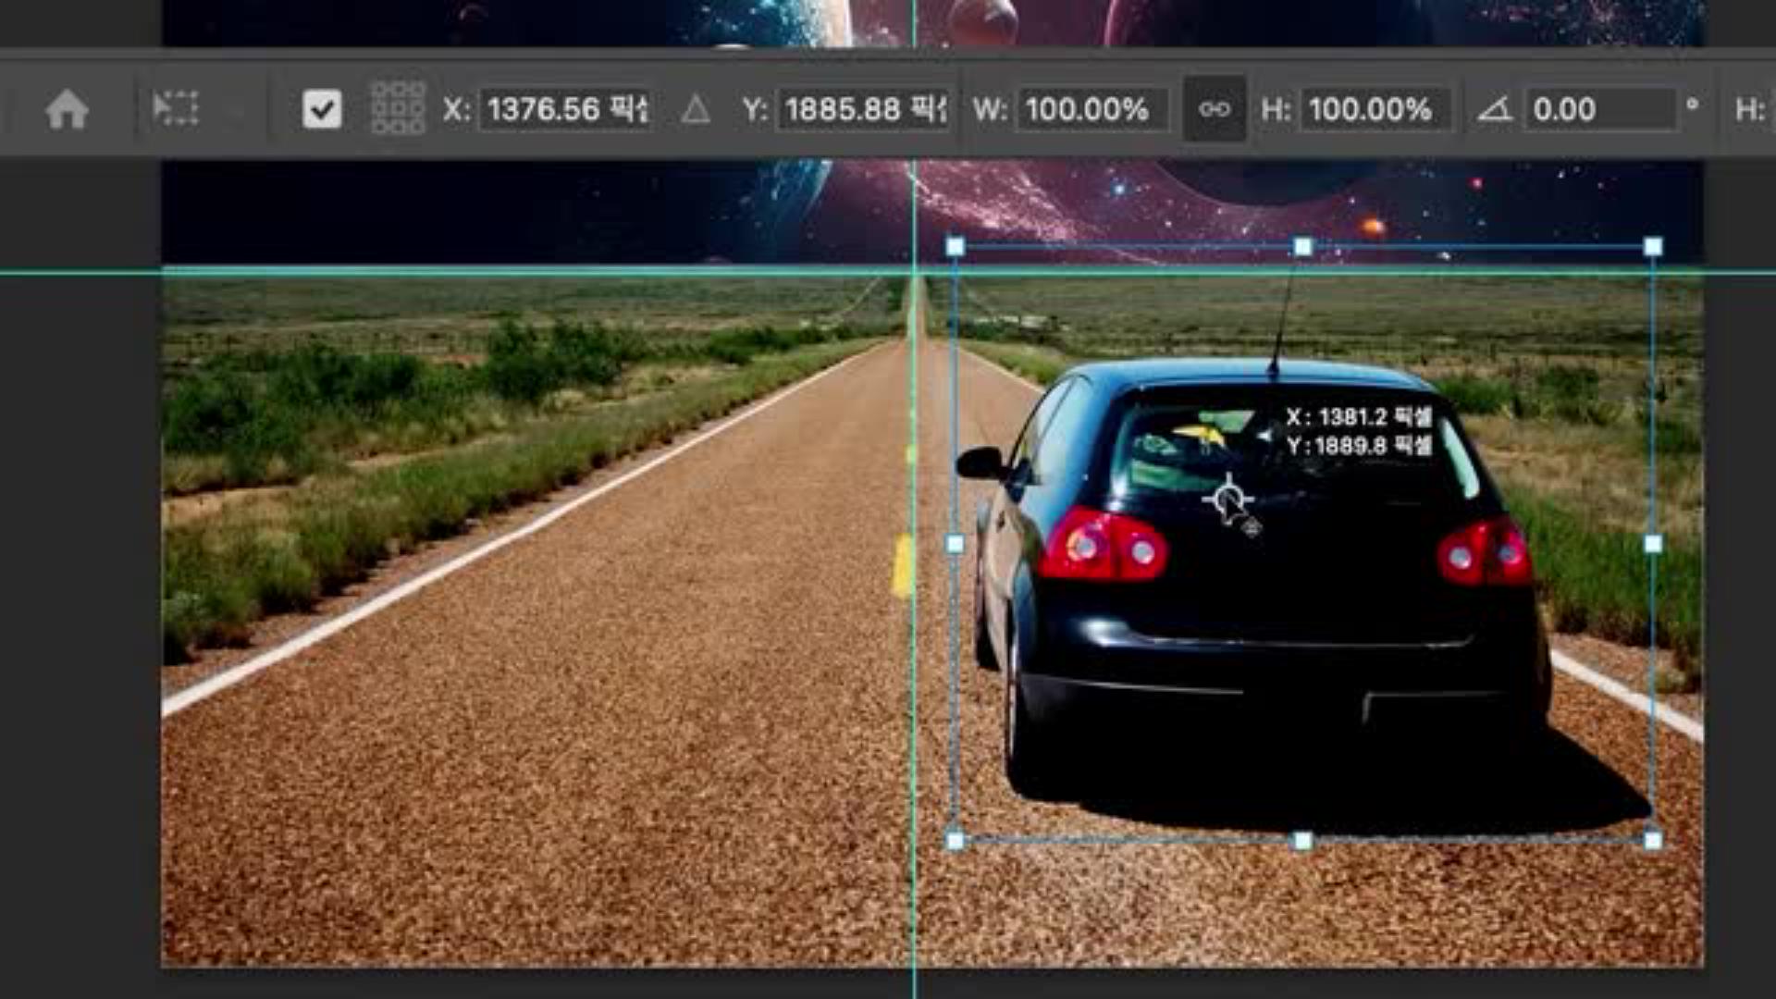Click the top-center transform handle
The height and width of the screenshot is (999, 1776).
click(1303, 247)
